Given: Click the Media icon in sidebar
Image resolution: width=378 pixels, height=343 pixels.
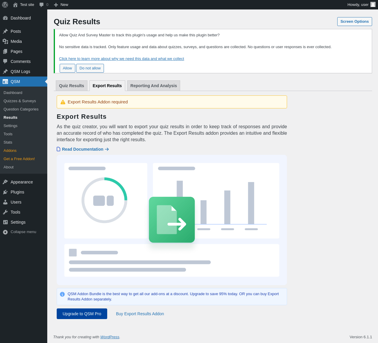Looking at the screenshot, I should [5, 41].
